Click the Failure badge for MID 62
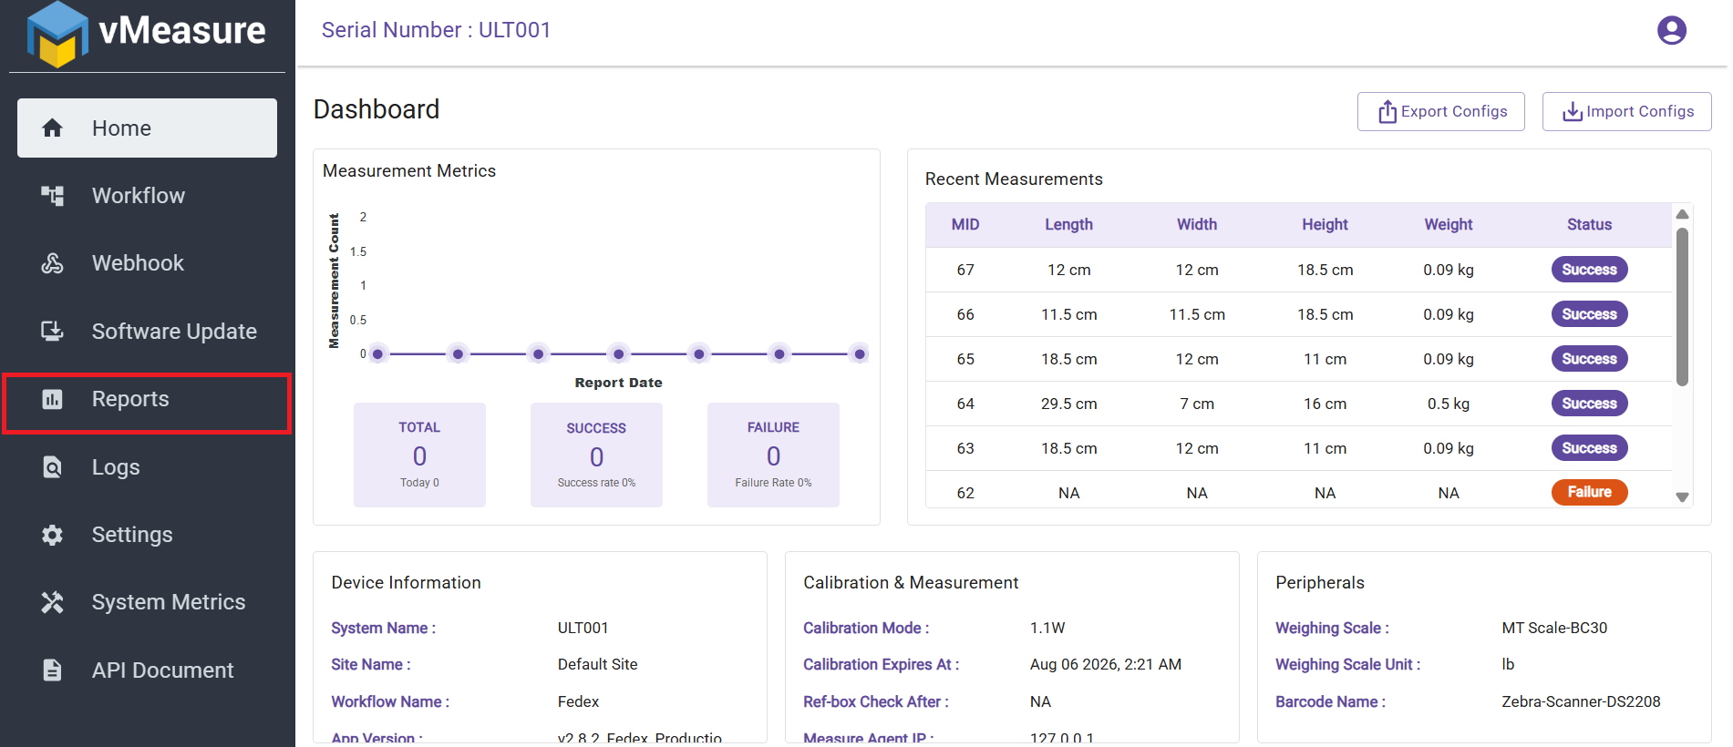The image size is (1733, 747). (x=1589, y=492)
